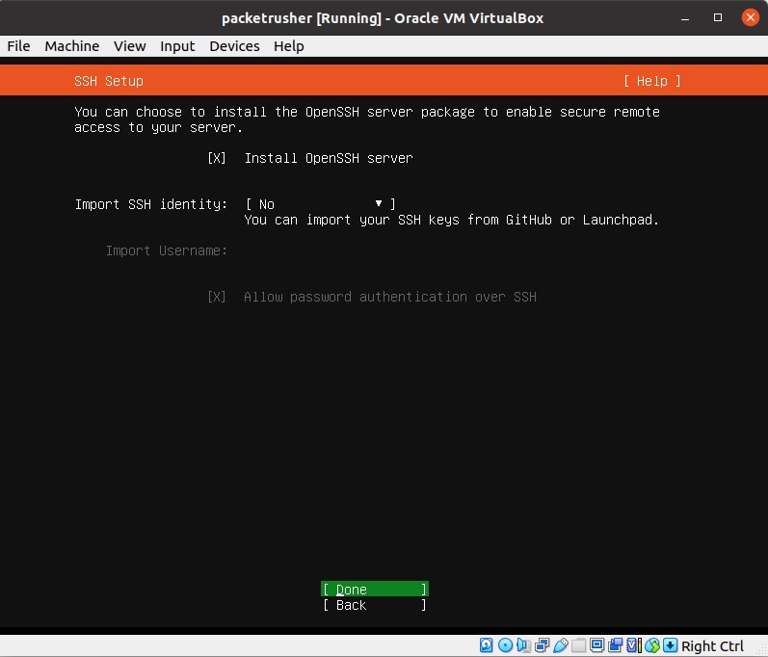
Task: Toggle Allow password authentication over SSH
Action: (x=217, y=297)
